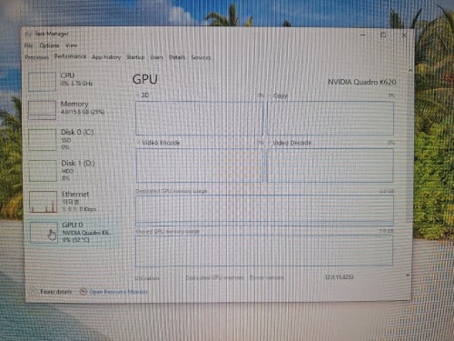Open Resource Monitor link
The height and width of the screenshot is (341, 454).
click(118, 292)
